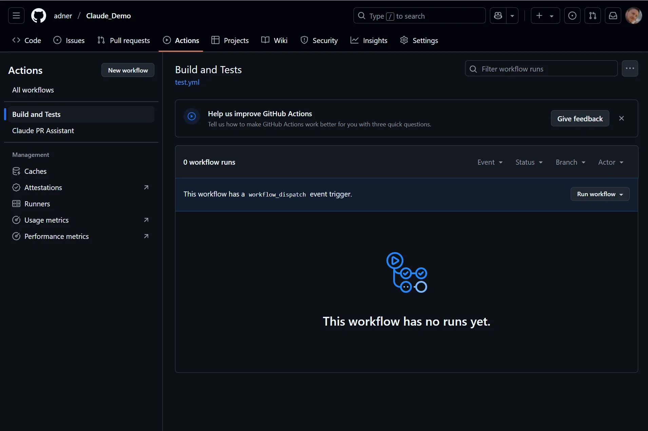Image resolution: width=648 pixels, height=431 pixels.
Task: Open user profile avatar menu
Action: 633,16
